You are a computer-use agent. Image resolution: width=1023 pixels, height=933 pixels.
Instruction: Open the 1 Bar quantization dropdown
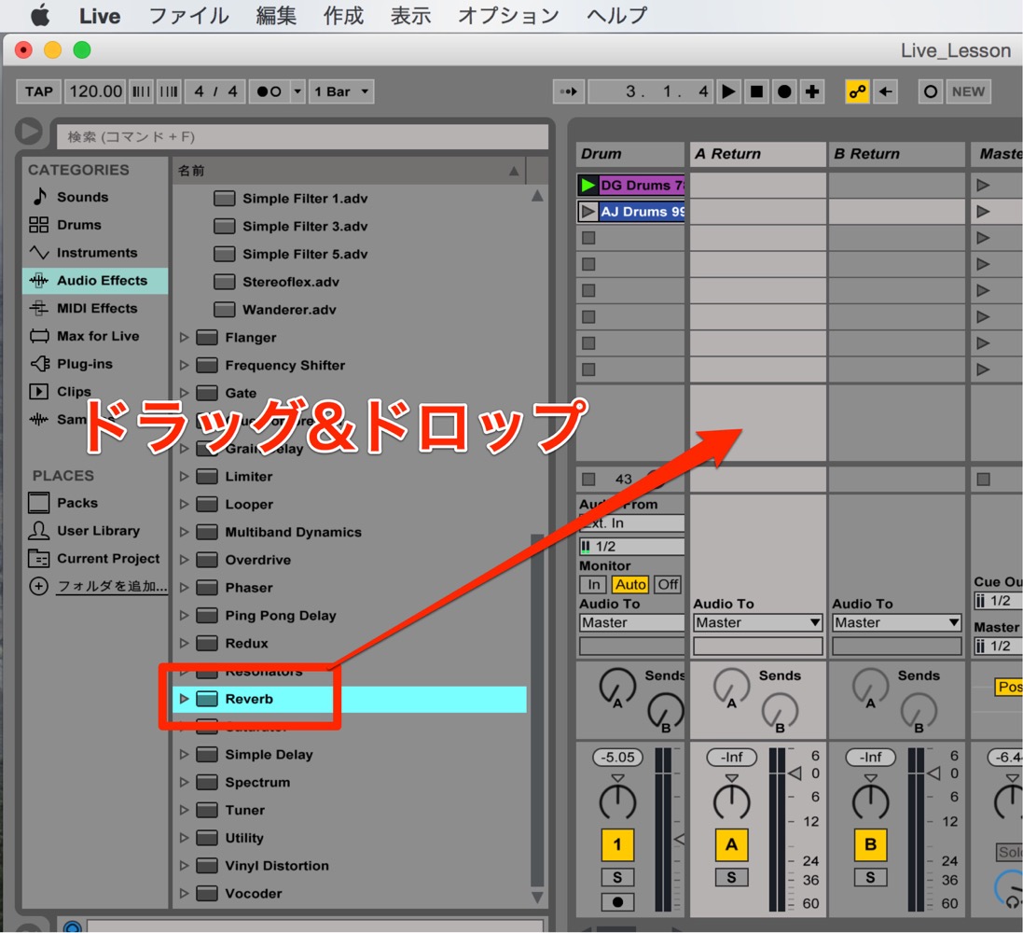pos(340,91)
